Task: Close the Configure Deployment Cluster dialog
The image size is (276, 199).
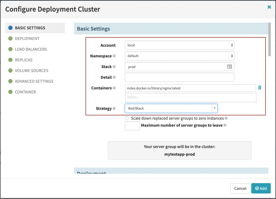Action: click(x=269, y=7)
